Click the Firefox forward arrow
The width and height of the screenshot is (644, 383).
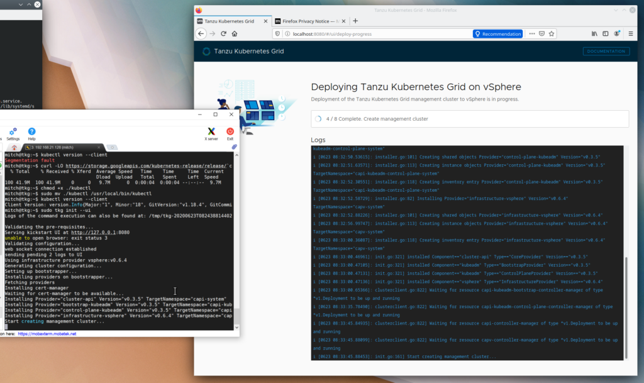pos(213,34)
